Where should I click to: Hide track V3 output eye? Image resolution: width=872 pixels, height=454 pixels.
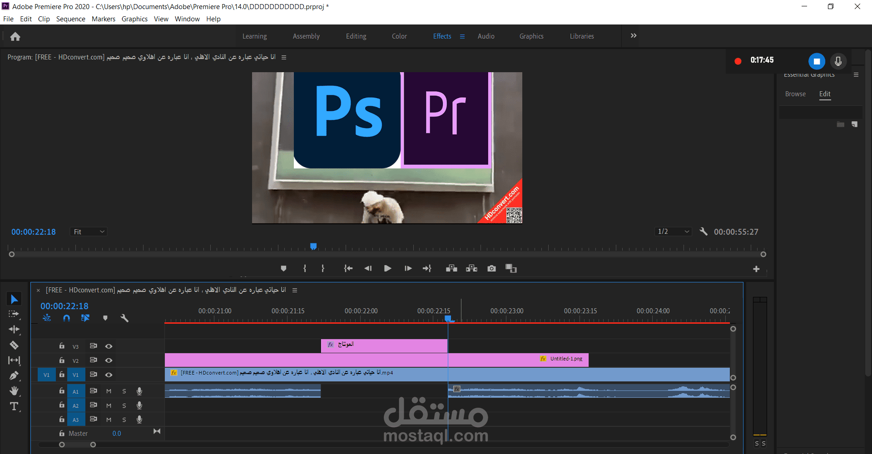tap(109, 346)
